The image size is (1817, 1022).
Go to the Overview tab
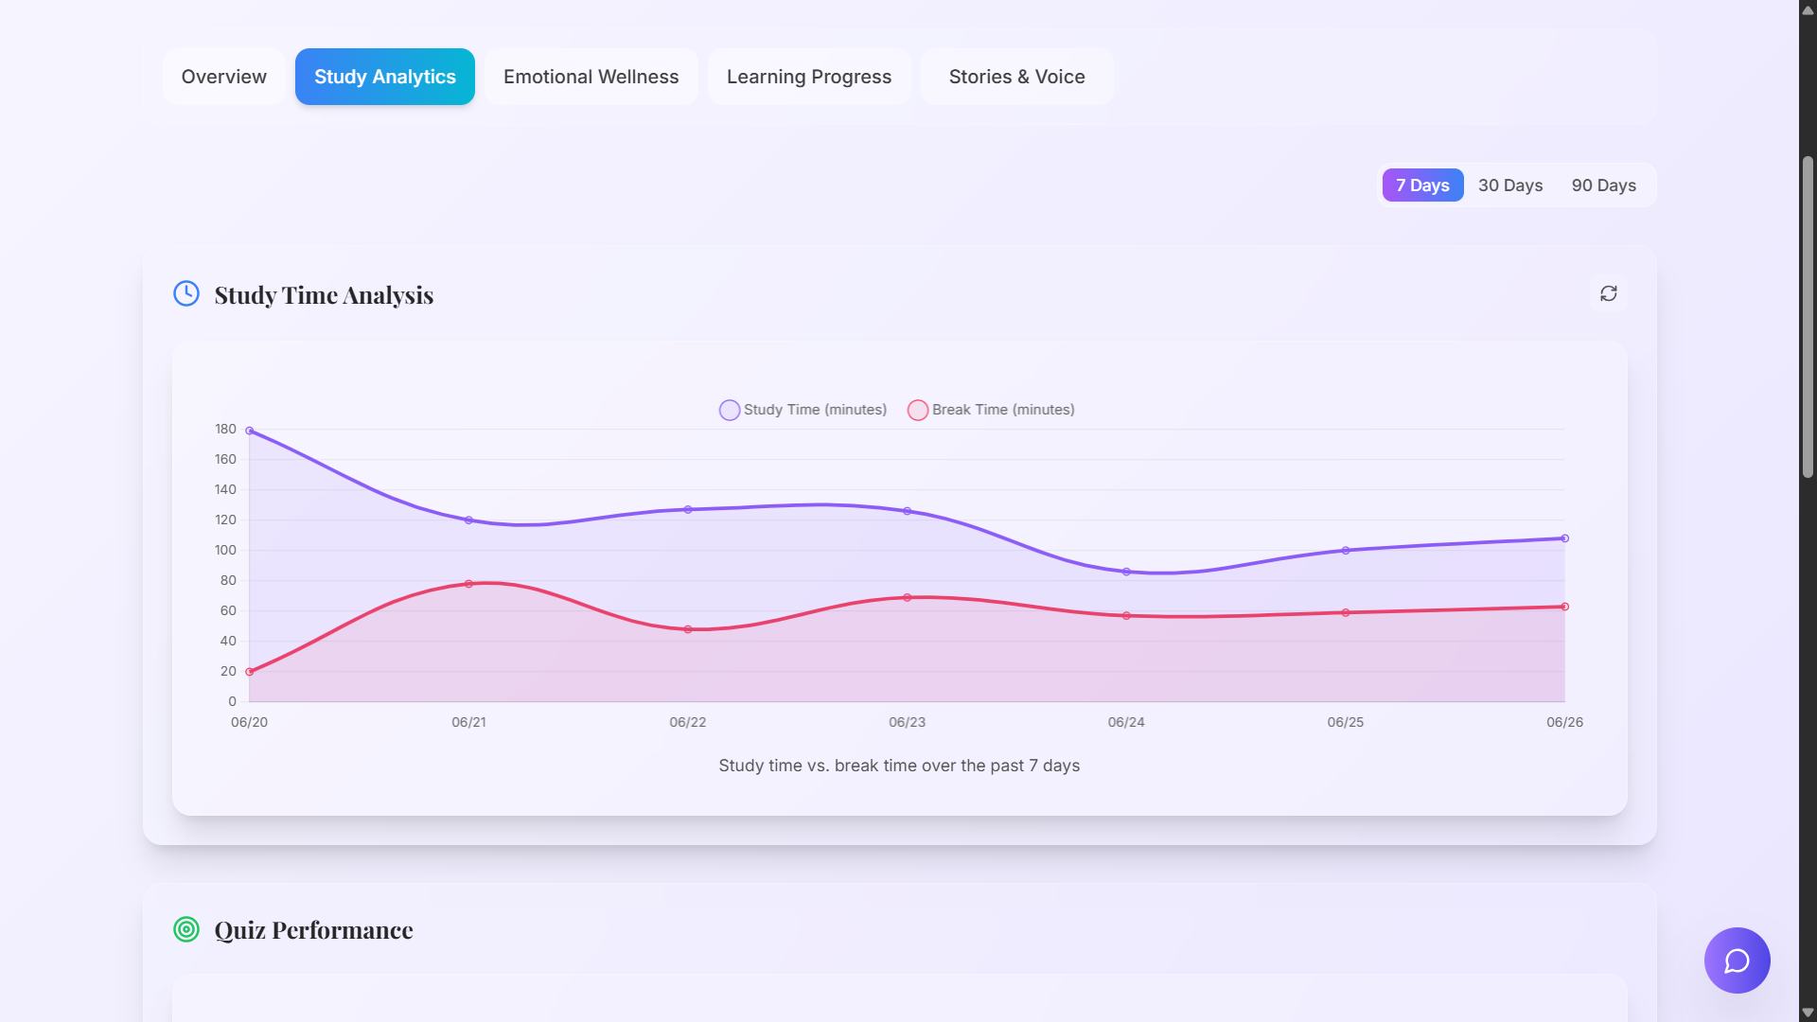tap(223, 77)
